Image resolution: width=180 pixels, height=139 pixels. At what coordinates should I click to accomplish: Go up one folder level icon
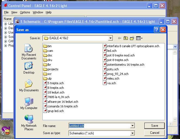click(126, 38)
